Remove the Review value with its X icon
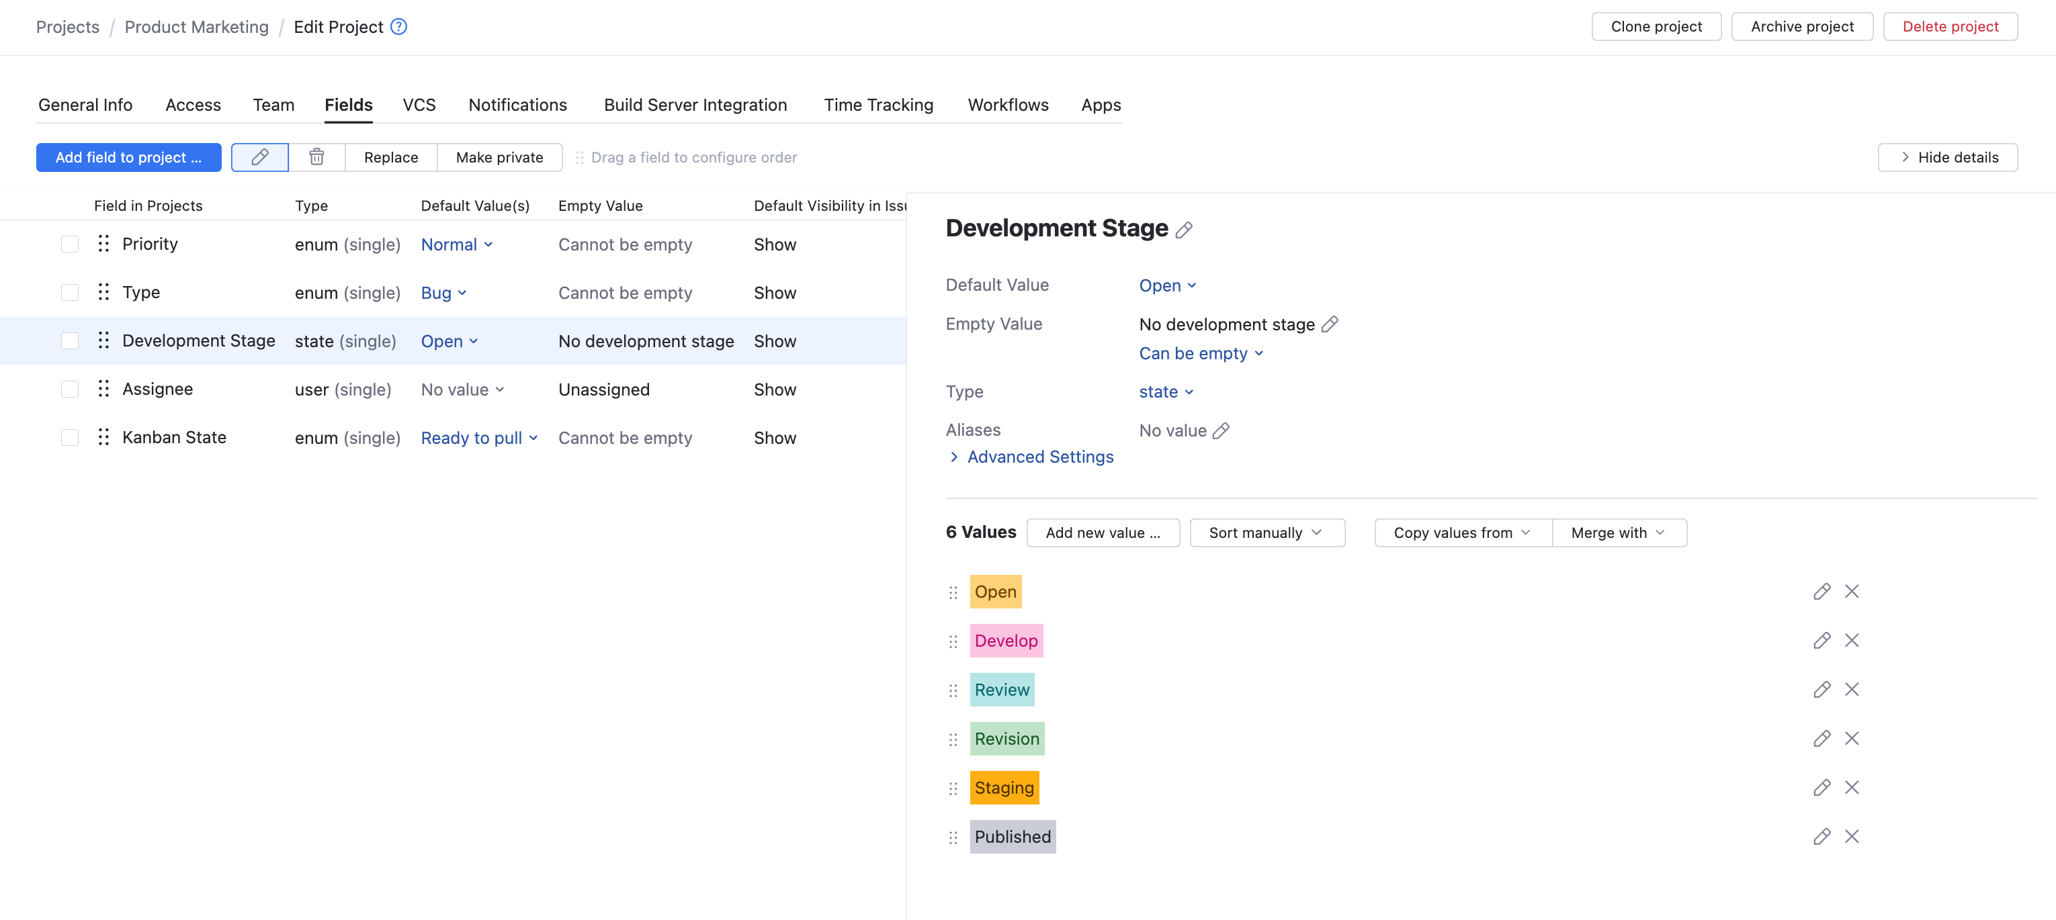Screen dimensions: 2056x920 [1852, 690]
